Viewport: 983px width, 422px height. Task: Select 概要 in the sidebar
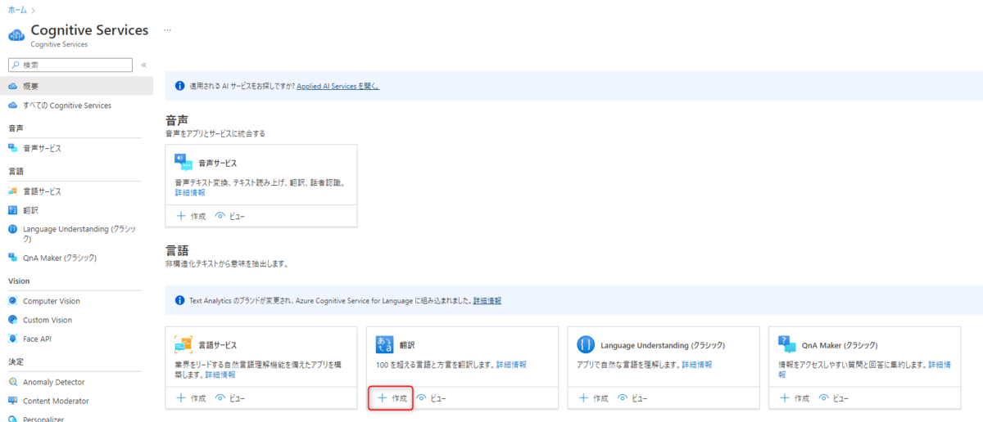point(76,86)
